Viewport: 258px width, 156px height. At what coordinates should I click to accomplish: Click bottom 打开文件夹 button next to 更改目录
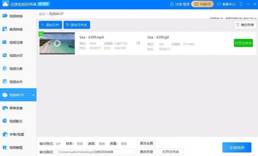(x=171, y=152)
